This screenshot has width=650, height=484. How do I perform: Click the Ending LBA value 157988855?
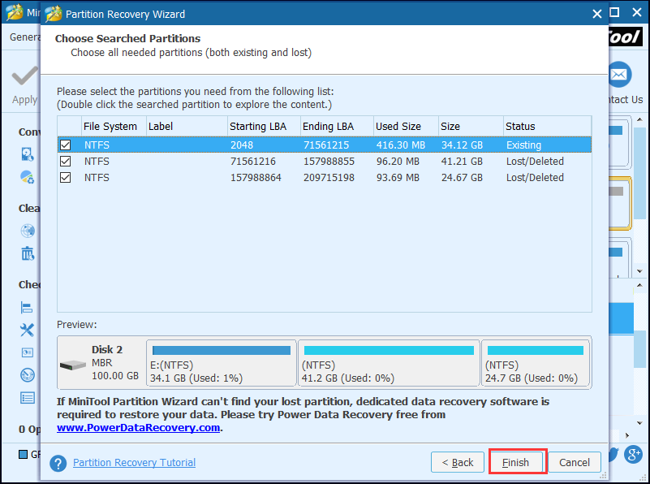pos(329,162)
